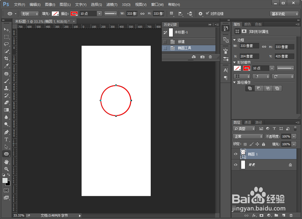Open the 滤镜(T) menu
302x219 pixels.
pyautogui.click(x=112, y=4)
